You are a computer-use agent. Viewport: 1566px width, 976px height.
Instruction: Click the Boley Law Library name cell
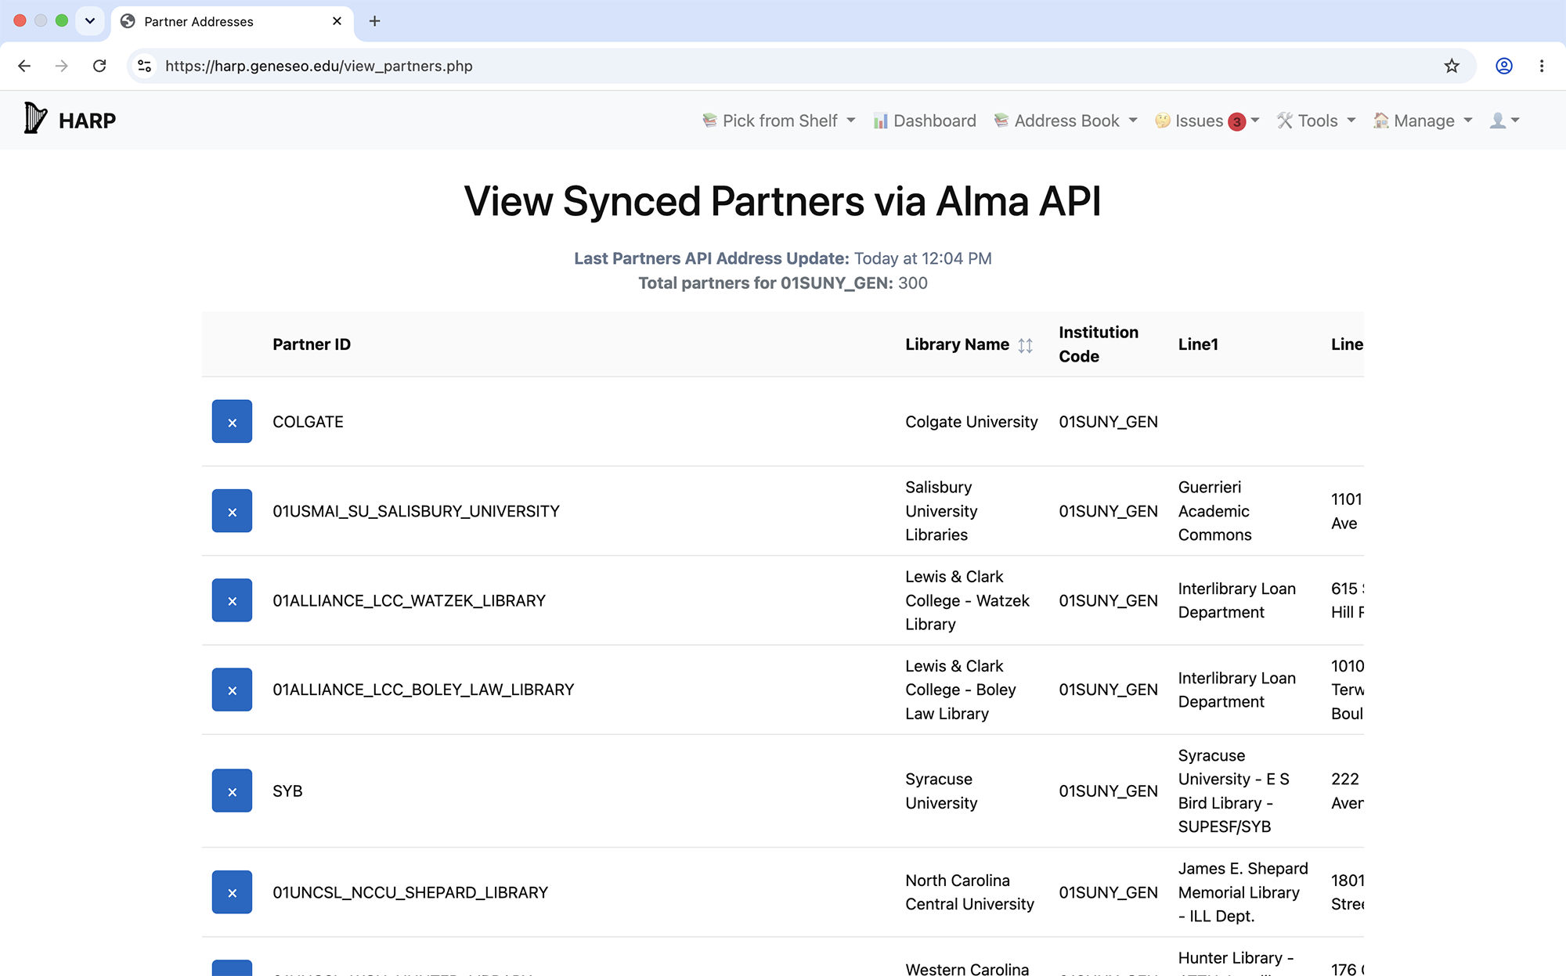[961, 690]
